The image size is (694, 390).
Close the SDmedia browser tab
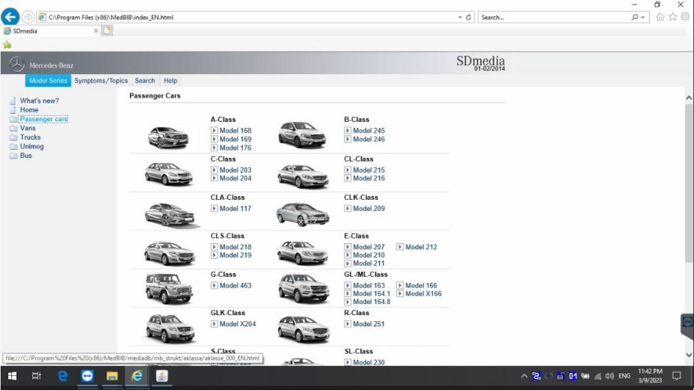[95, 31]
